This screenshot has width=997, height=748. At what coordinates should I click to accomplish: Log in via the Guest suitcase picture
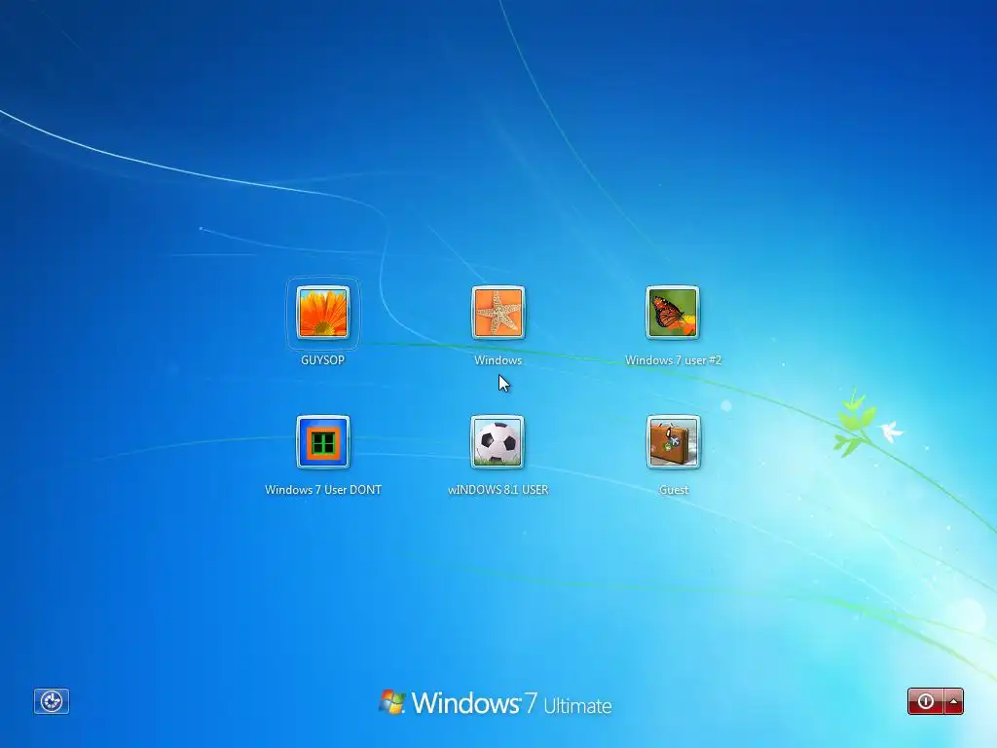[673, 442]
